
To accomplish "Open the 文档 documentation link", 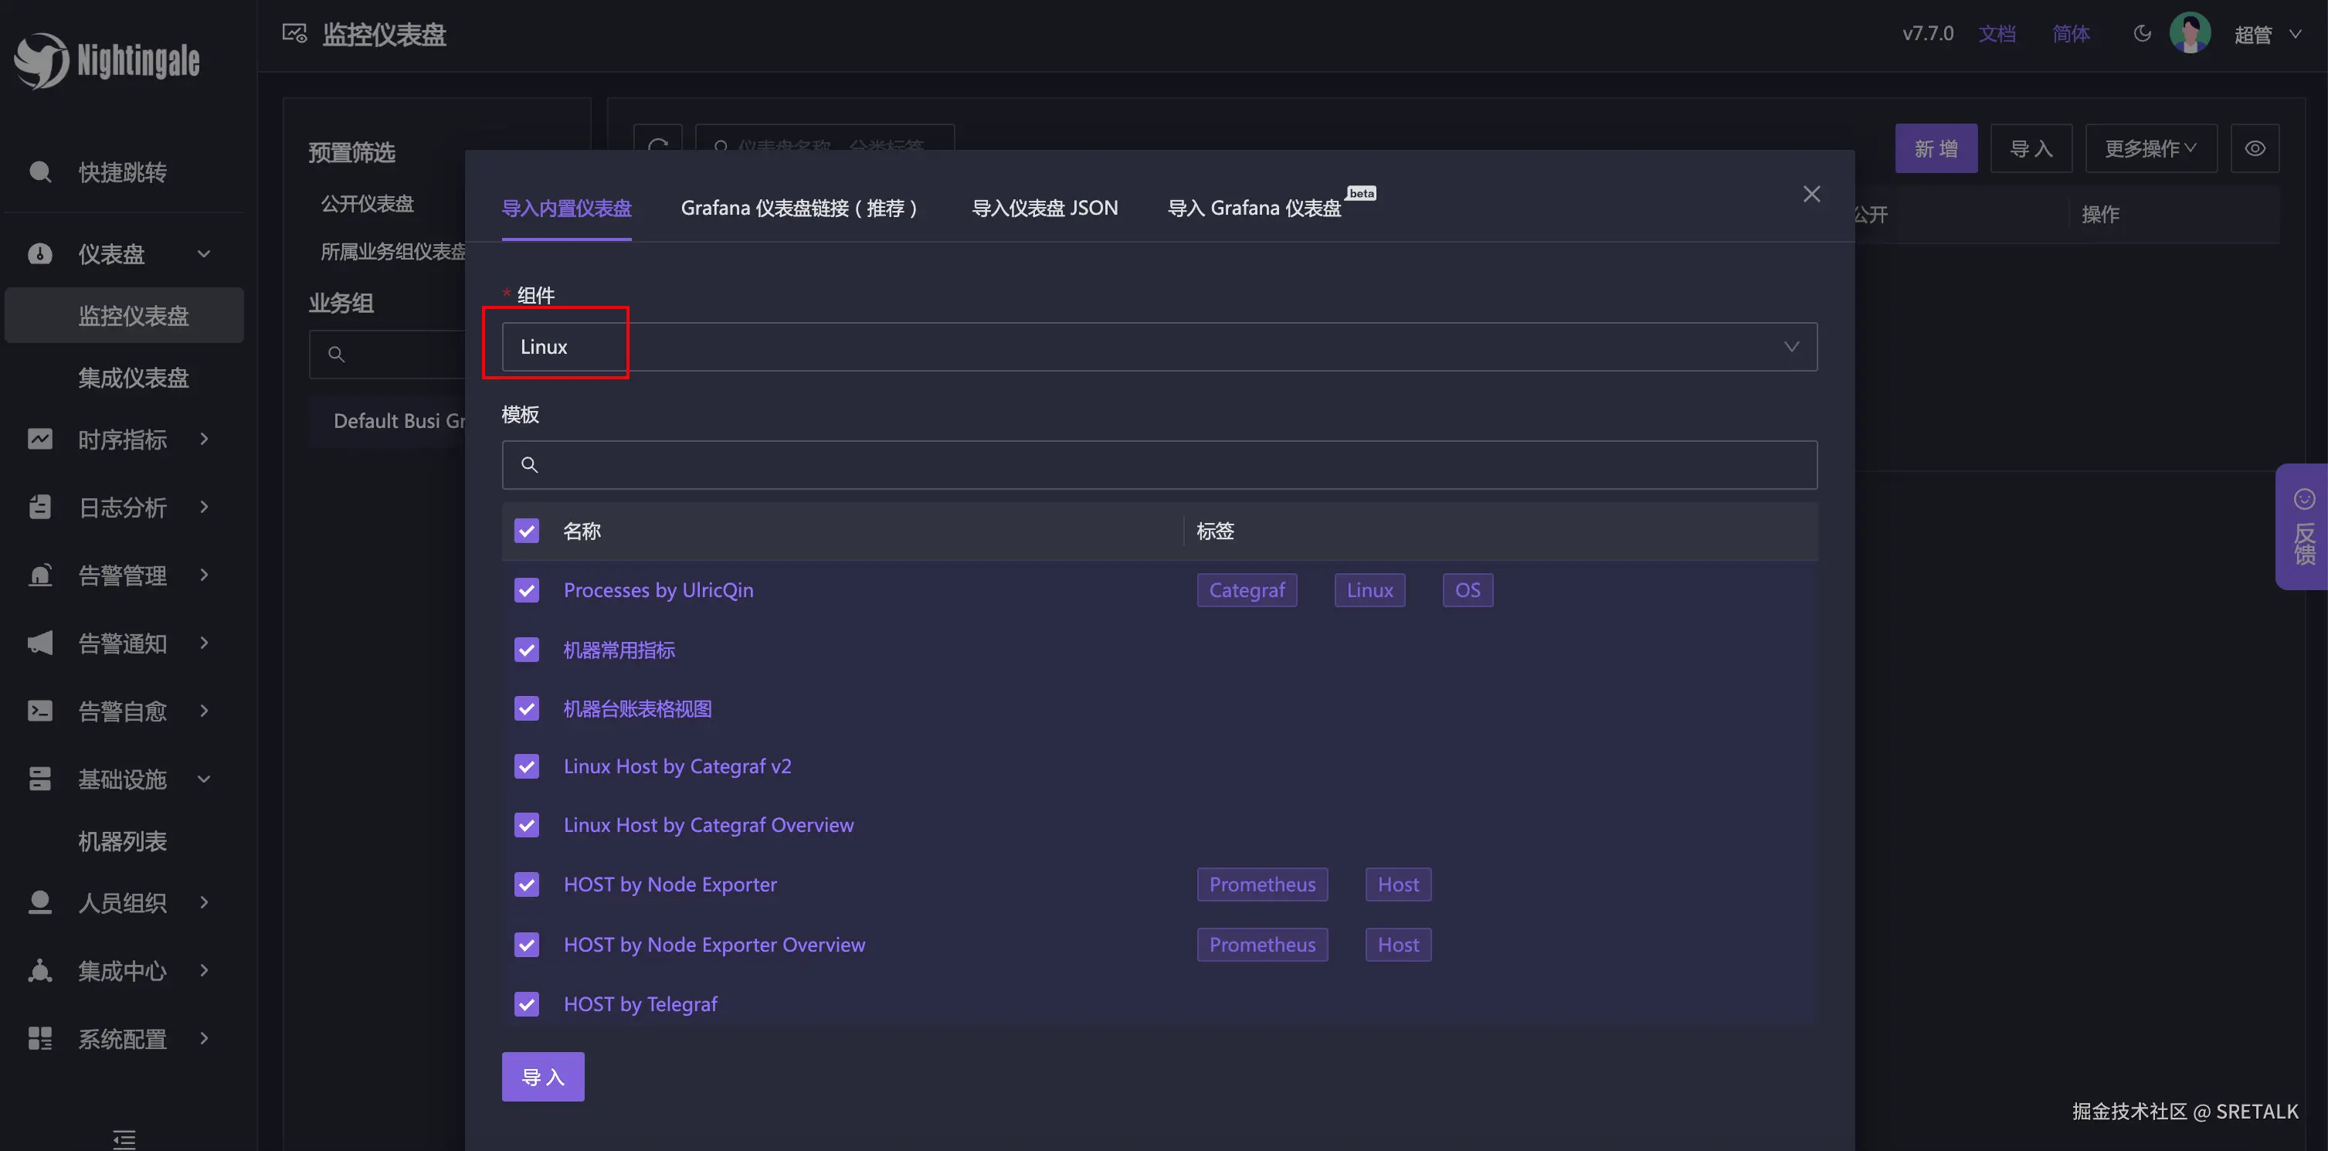I will pyautogui.click(x=1997, y=32).
